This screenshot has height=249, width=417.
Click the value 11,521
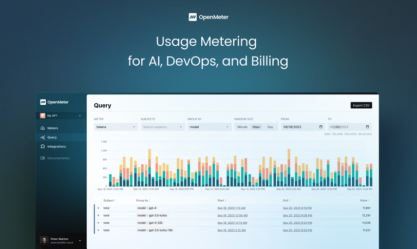click(x=367, y=230)
